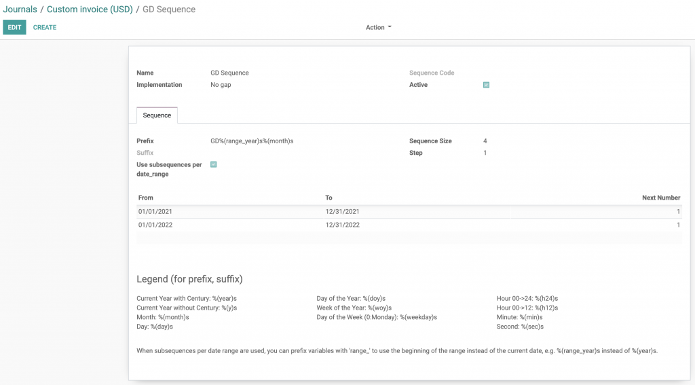Sort by Next Number column header

660,198
